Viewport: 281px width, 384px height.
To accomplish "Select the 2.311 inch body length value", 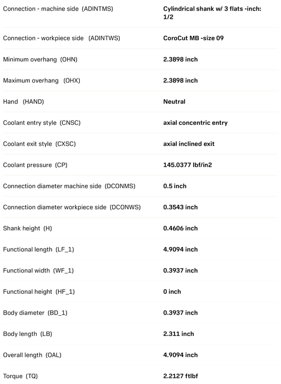I will point(178,334).
